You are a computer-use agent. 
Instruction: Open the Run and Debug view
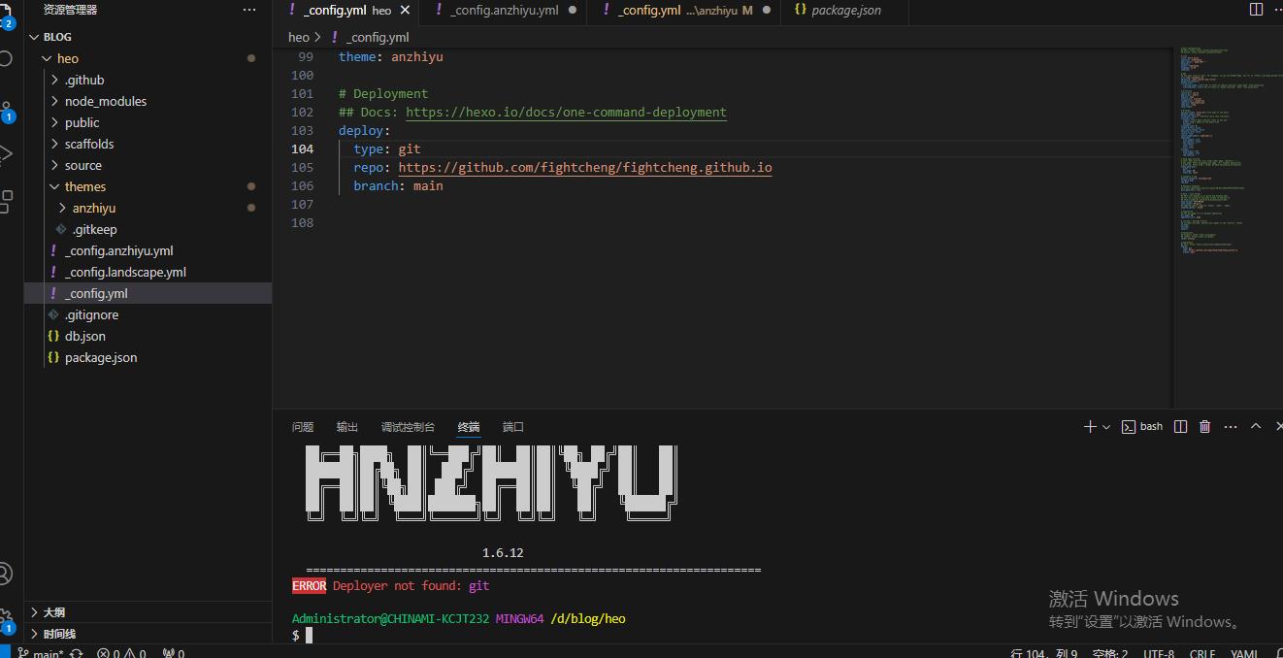click(6, 154)
